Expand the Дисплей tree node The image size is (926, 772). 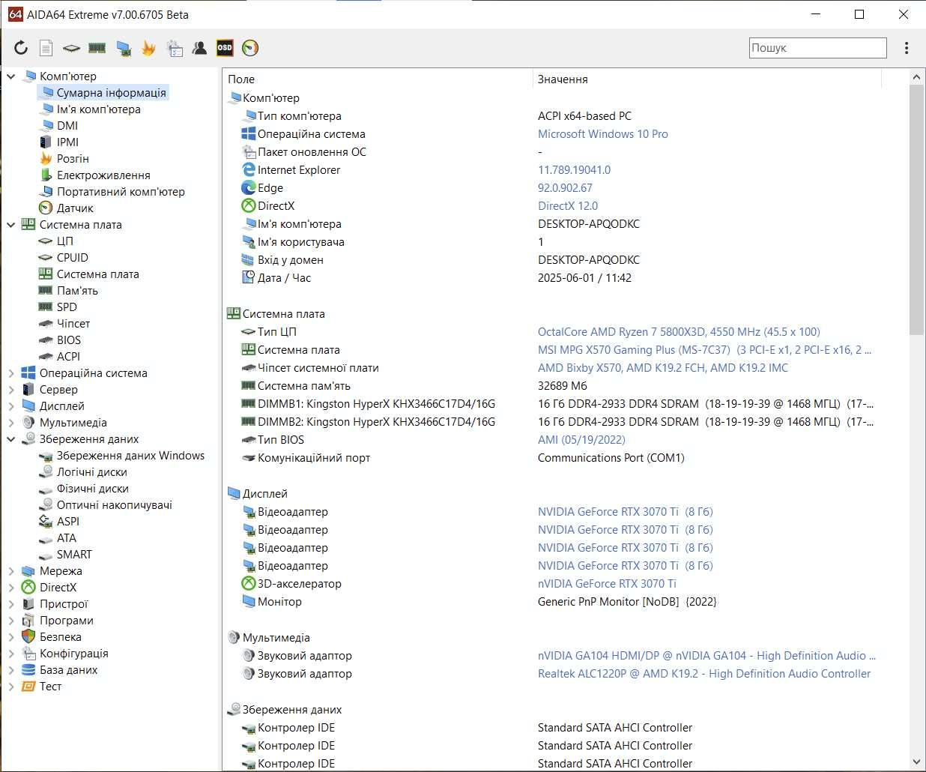11,405
